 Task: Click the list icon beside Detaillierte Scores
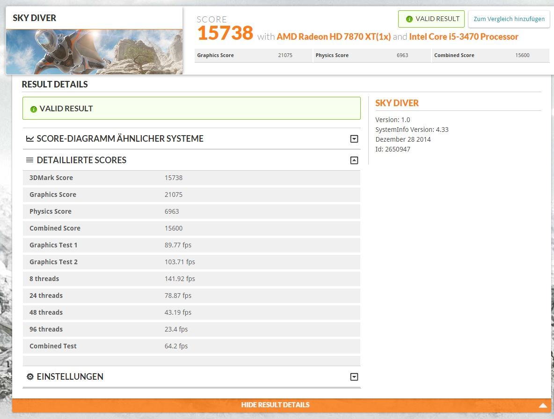pyautogui.click(x=29, y=160)
